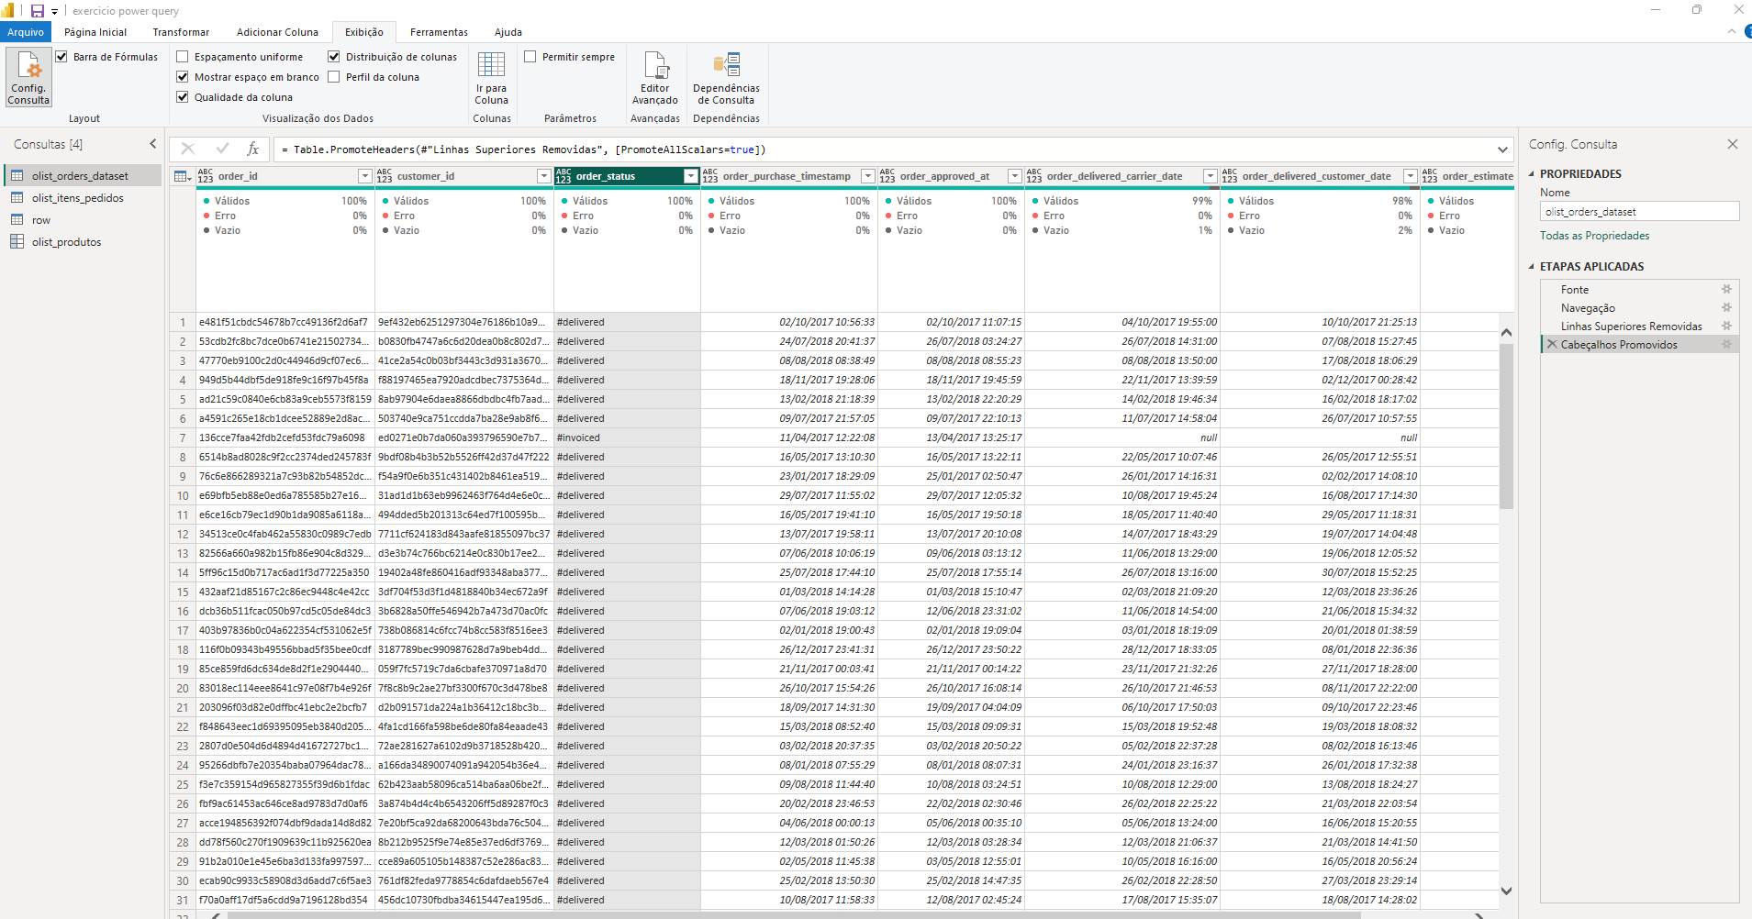Click the Power BI logo icon
The width and height of the screenshot is (1752, 919).
[x=7, y=11]
